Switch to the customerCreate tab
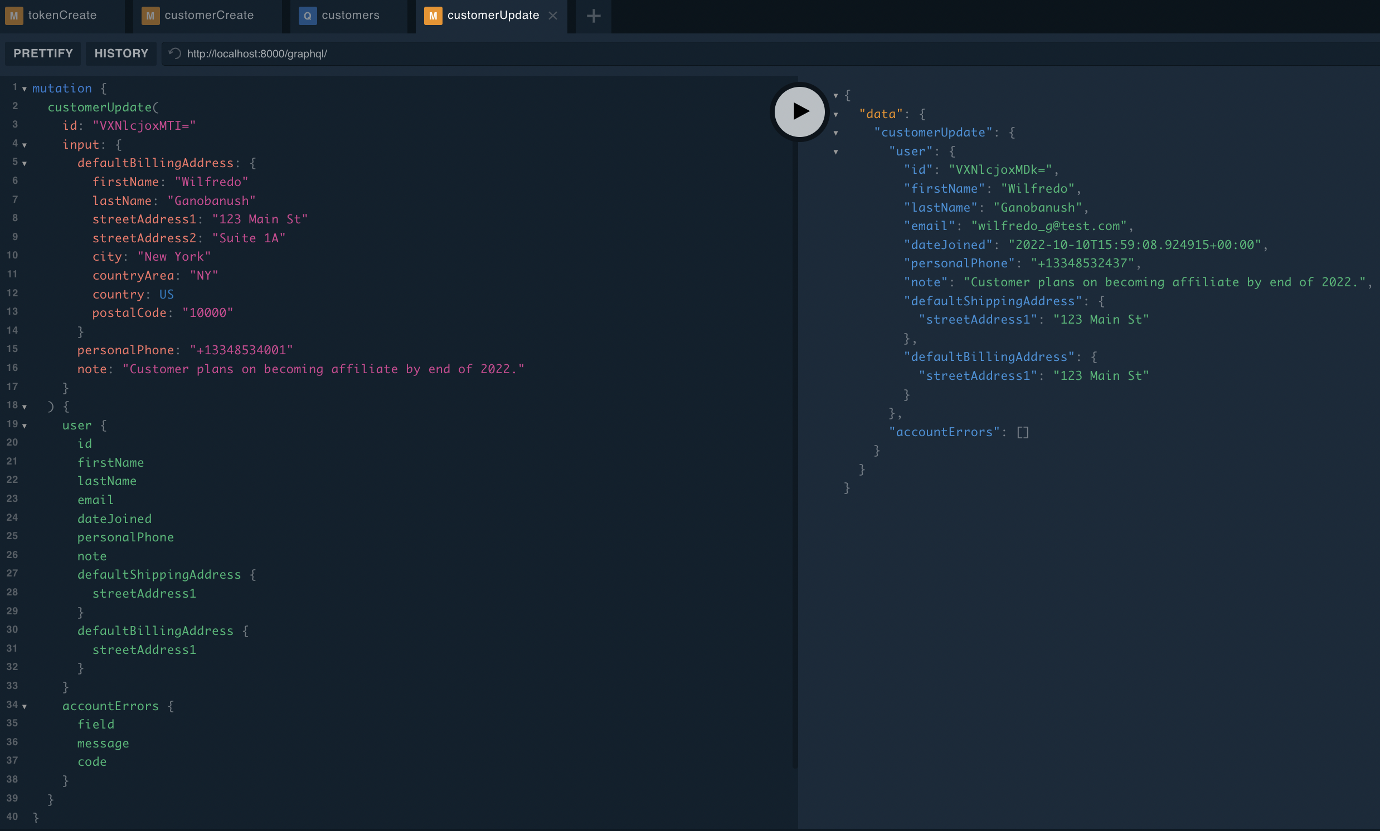 (209, 16)
